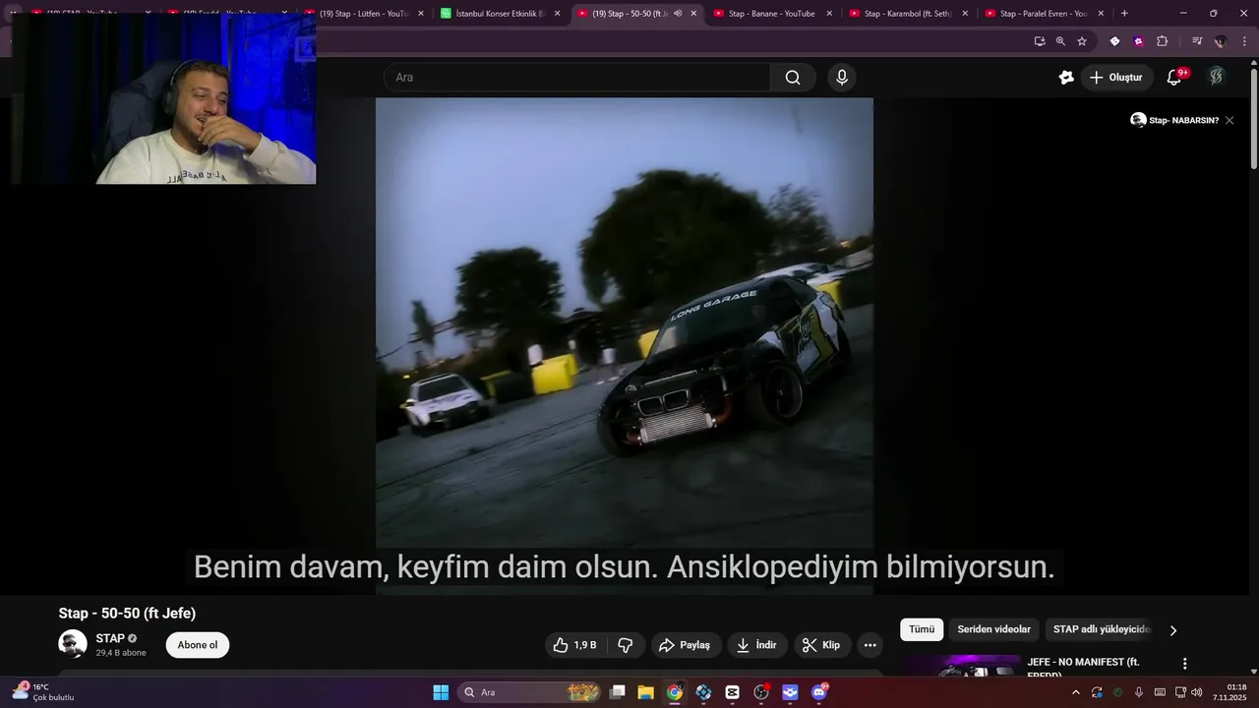Like the video showing 1,9 B
The image size is (1259, 708).
point(575,645)
